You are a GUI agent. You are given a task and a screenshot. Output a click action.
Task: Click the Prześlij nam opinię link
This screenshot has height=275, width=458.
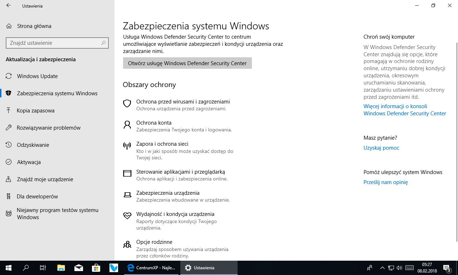tap(386, 182)
